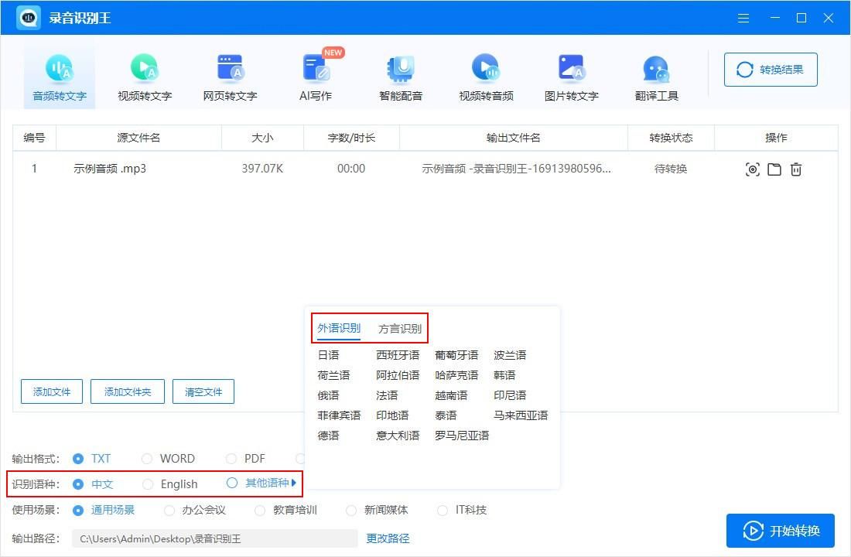Choose 马来西亚语 from language list
851x557 pixels.
[521, 415]
